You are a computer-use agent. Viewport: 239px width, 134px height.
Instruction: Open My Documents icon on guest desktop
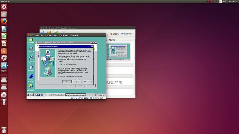tap(31, 41)
